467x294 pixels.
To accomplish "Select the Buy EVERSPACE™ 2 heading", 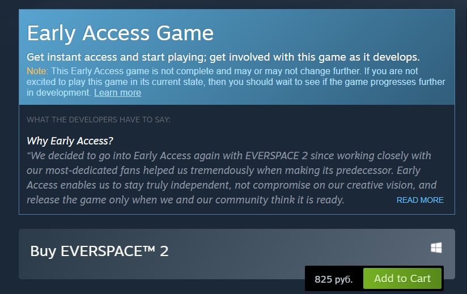I will click(99, 251).
